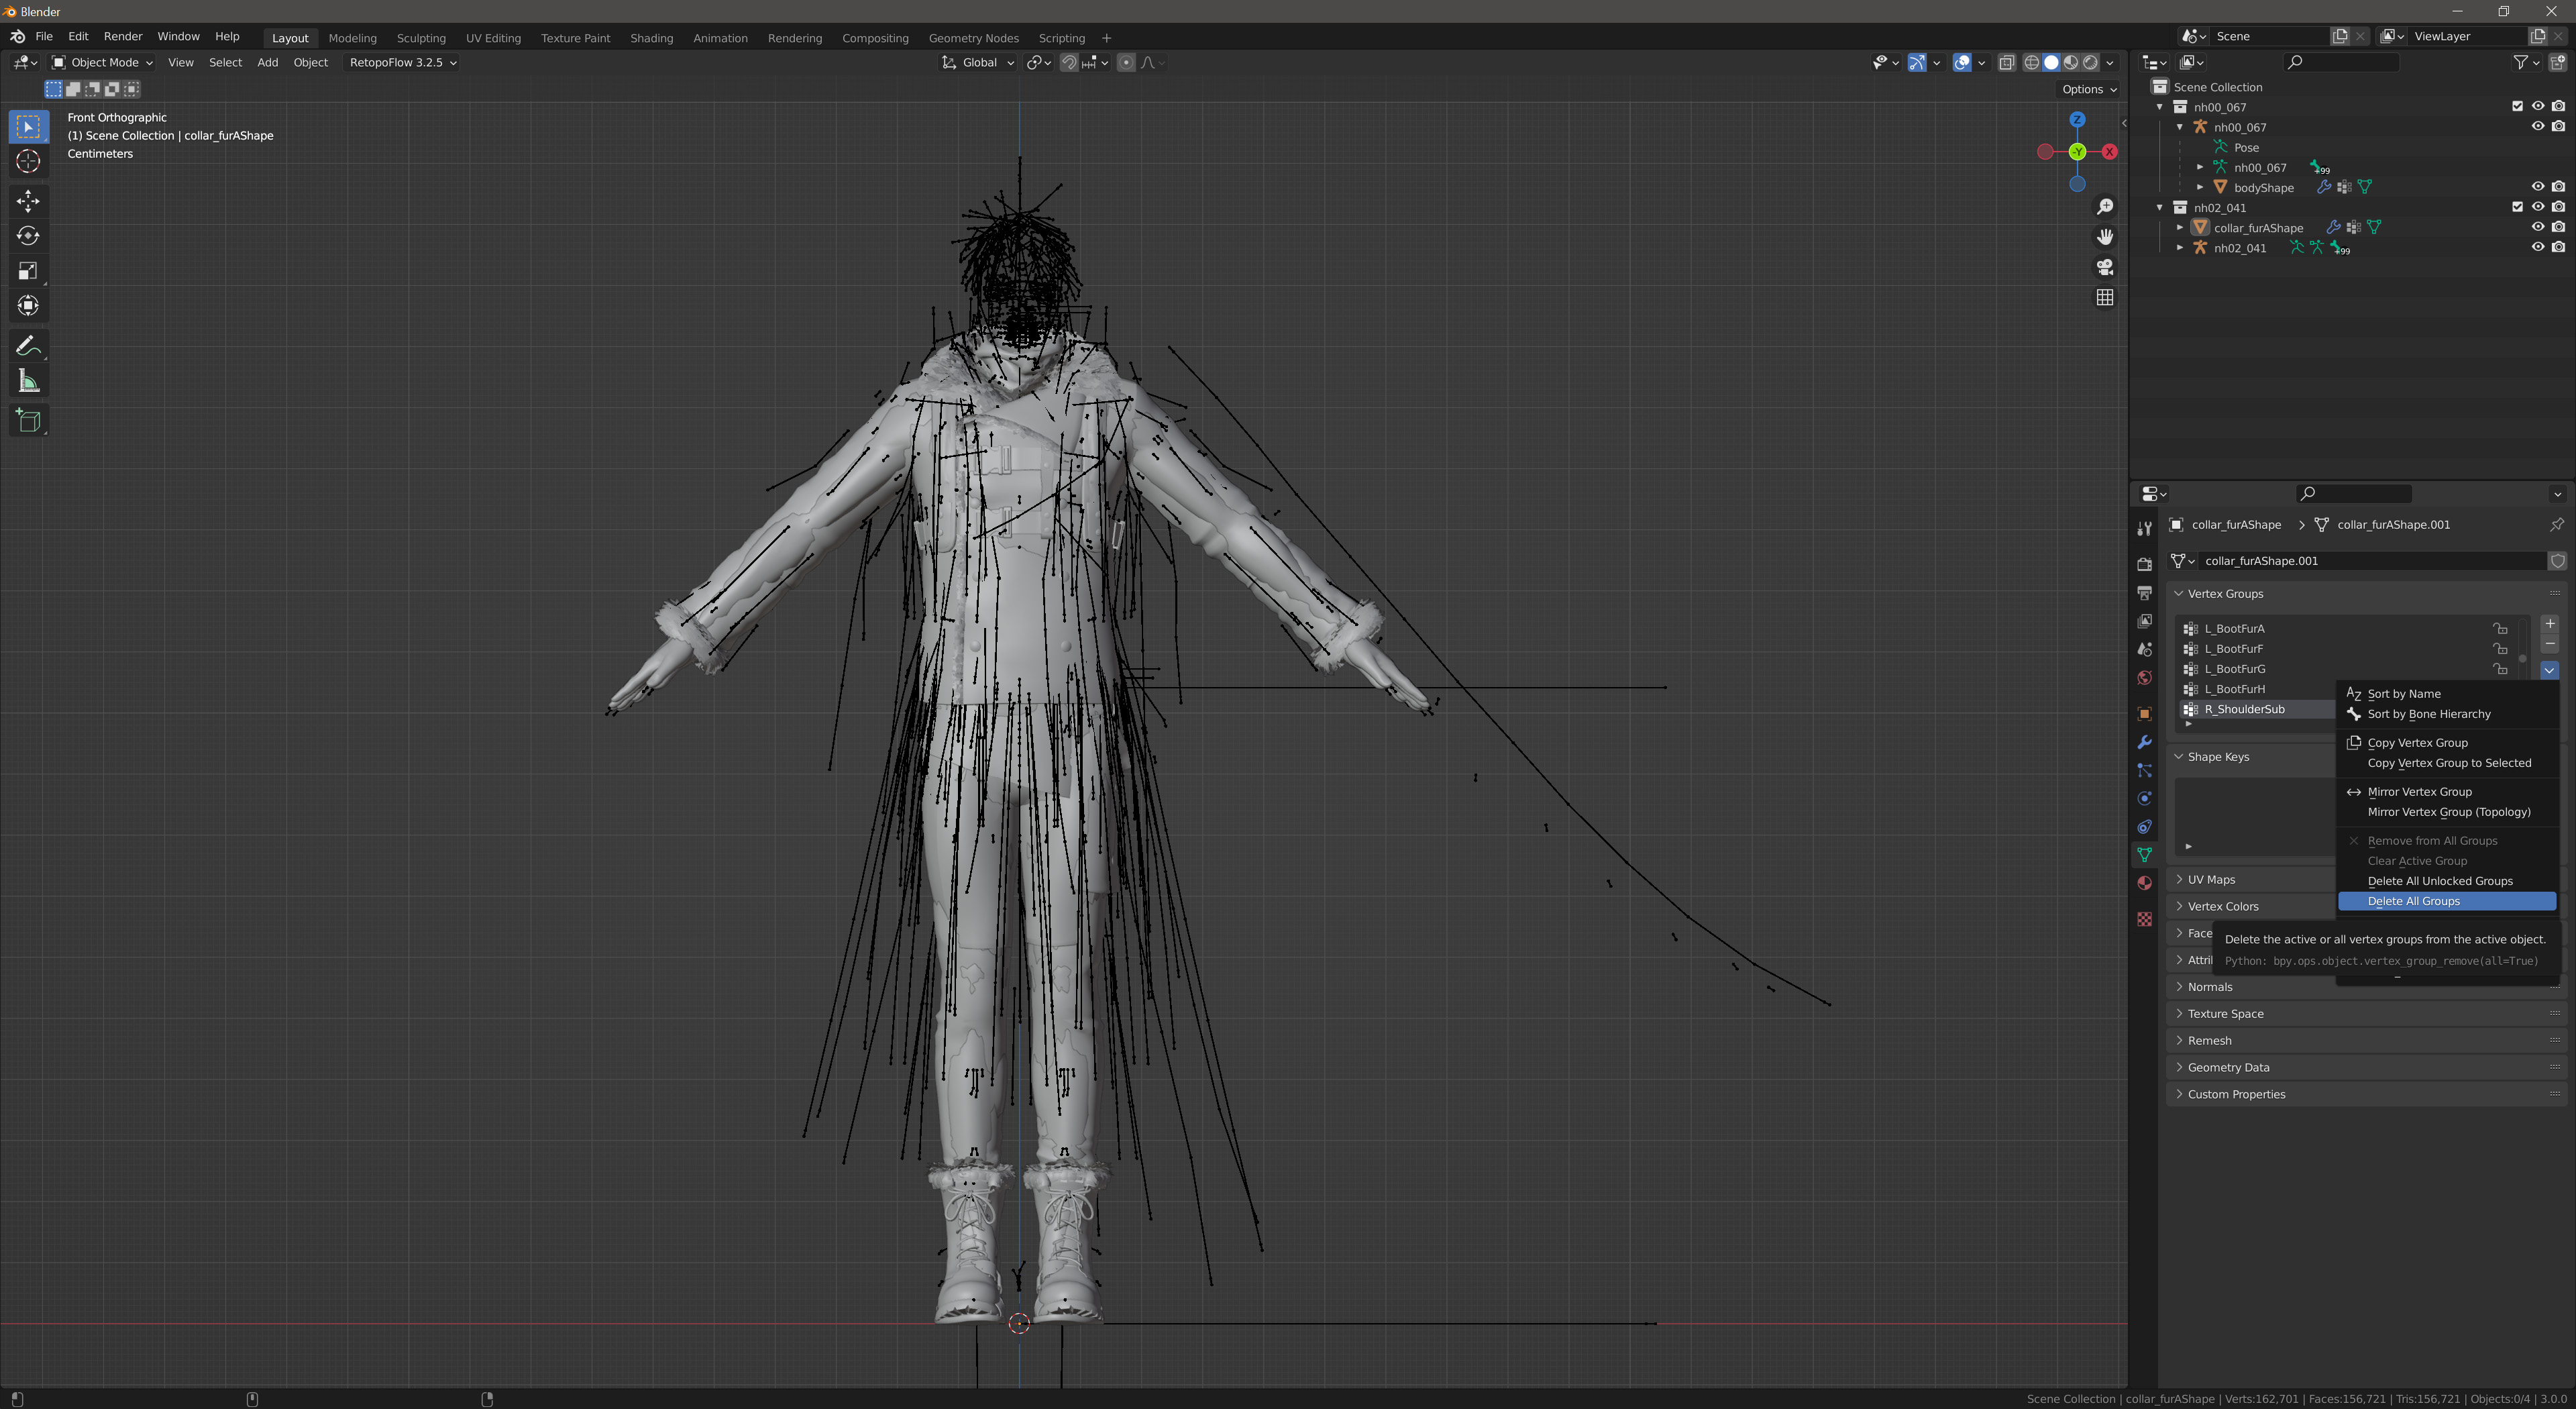Toggle proportional editing button
Image resolution: width=2576 pixels, height=1409 pixels.
coord(1126,62)
